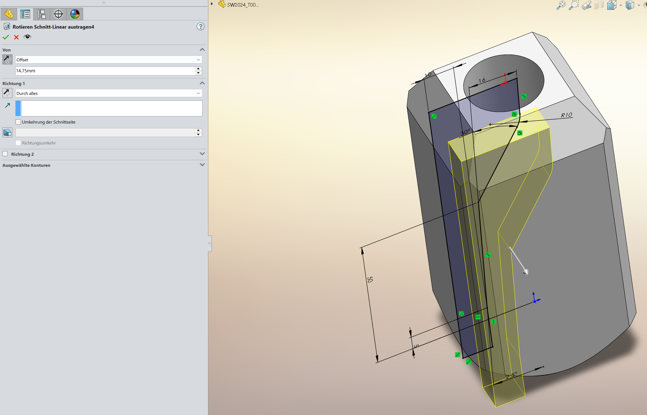Image resolution: width=647 pixels, height=415 pixels.
Task: Open the DisplayManager color sphere tab
Action: pos(75,14)
